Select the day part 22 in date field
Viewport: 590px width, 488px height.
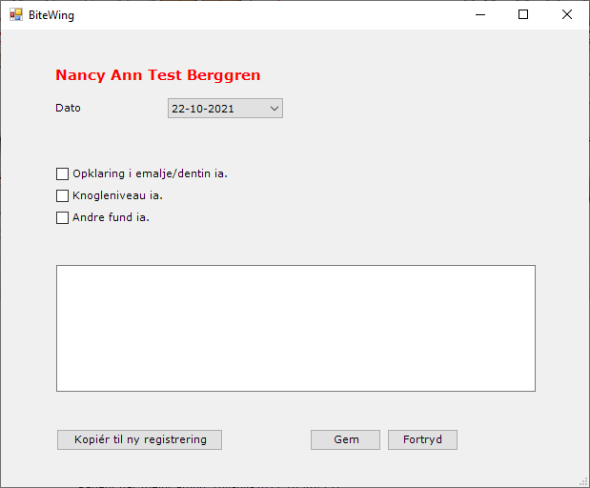(x=178, y=109)
